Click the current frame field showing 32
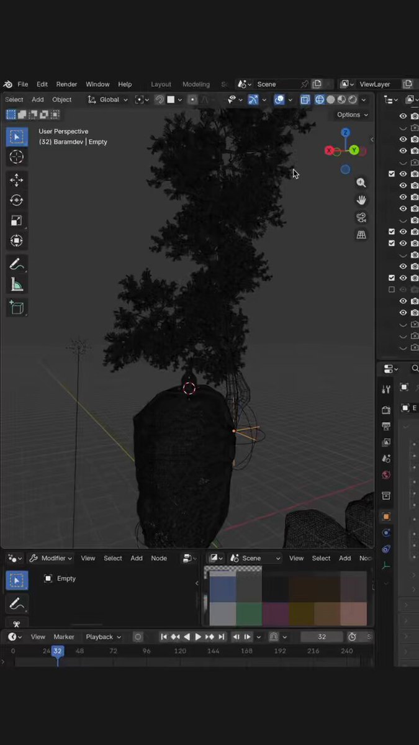Screen dimensions: 419x745 (322, 637)
